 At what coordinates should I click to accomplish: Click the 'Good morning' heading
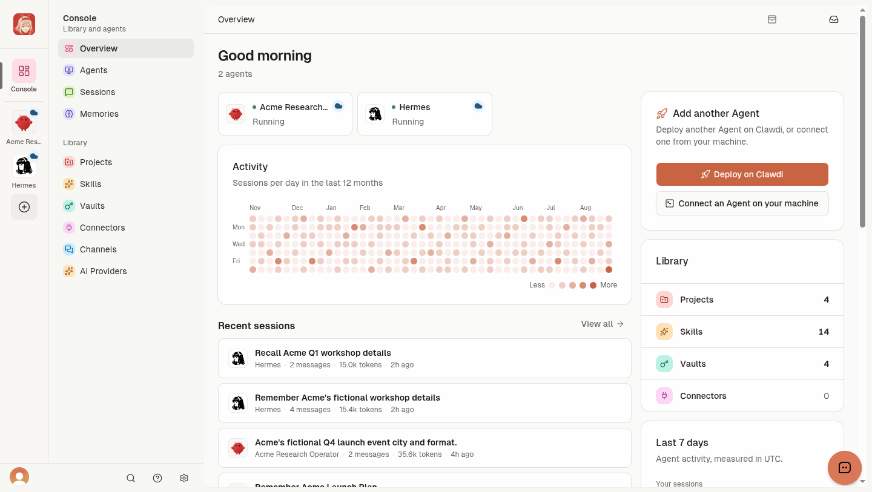[265, 56]
